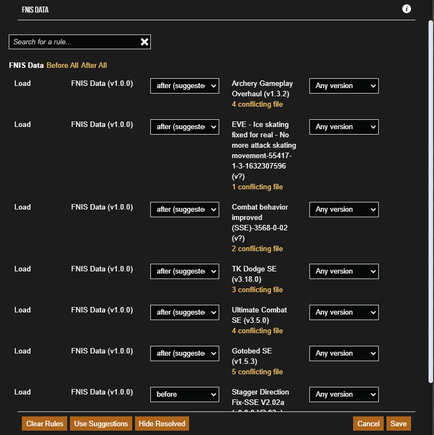Select the 'Stagger Direction Fix-SSE V2.02a' mod name
Screen dimensions: 434x435
pyautogui.click(x=260, y=397)
